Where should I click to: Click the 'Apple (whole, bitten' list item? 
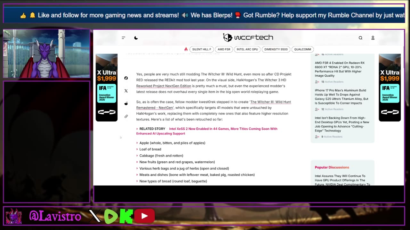click(x=172, y=143)
